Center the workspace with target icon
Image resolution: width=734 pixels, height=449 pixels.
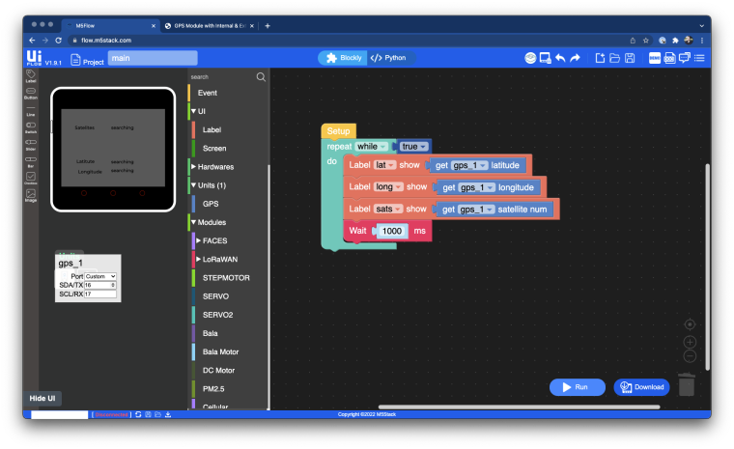690,324
